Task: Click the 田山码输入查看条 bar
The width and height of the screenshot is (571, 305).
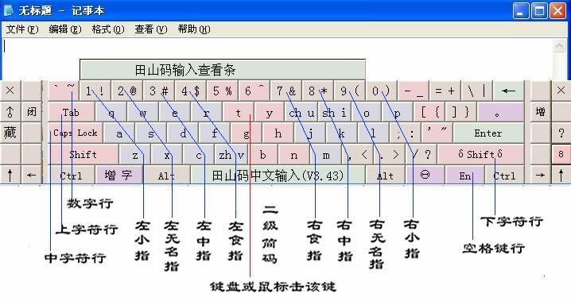Action: pyautogui.click(x=223, y=70)
